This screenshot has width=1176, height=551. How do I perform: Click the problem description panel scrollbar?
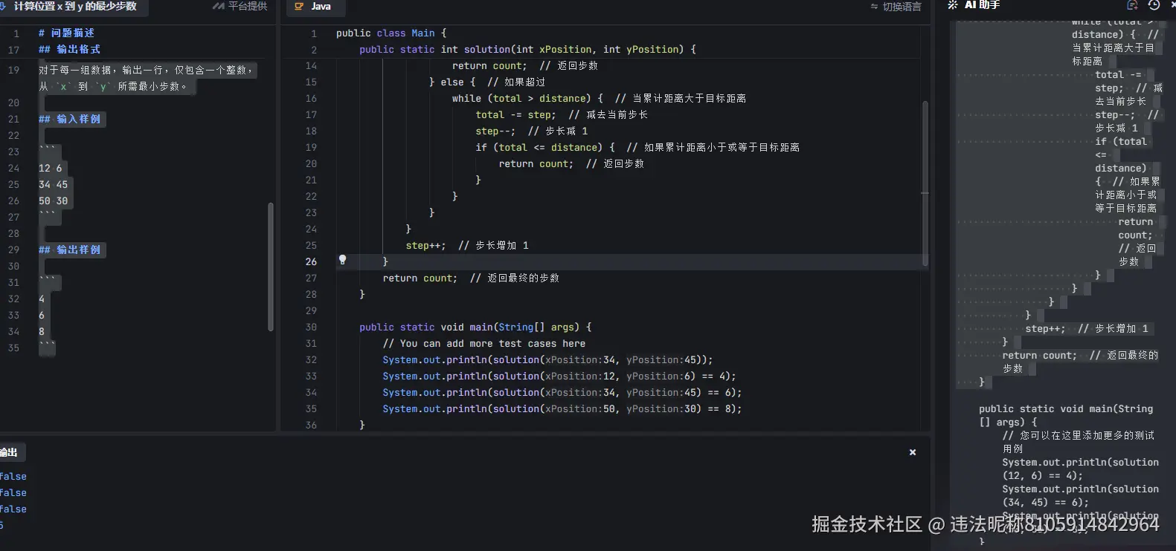coord(271,266)
